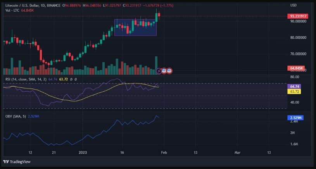
Task: Click the 64.845K volume axis label
Action: pyautogui.click(x=296, y=68)
